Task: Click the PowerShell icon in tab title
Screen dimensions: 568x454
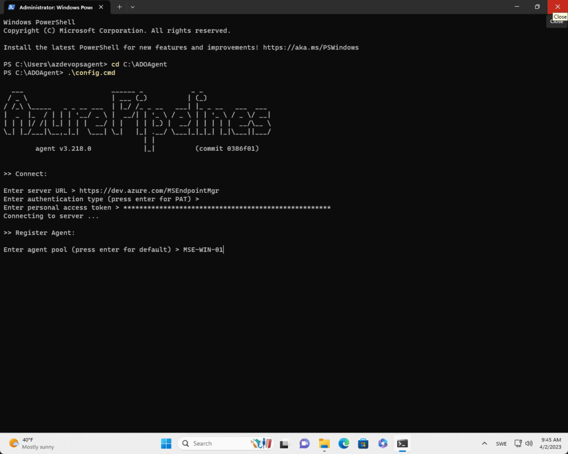Action: pos(11,7)
